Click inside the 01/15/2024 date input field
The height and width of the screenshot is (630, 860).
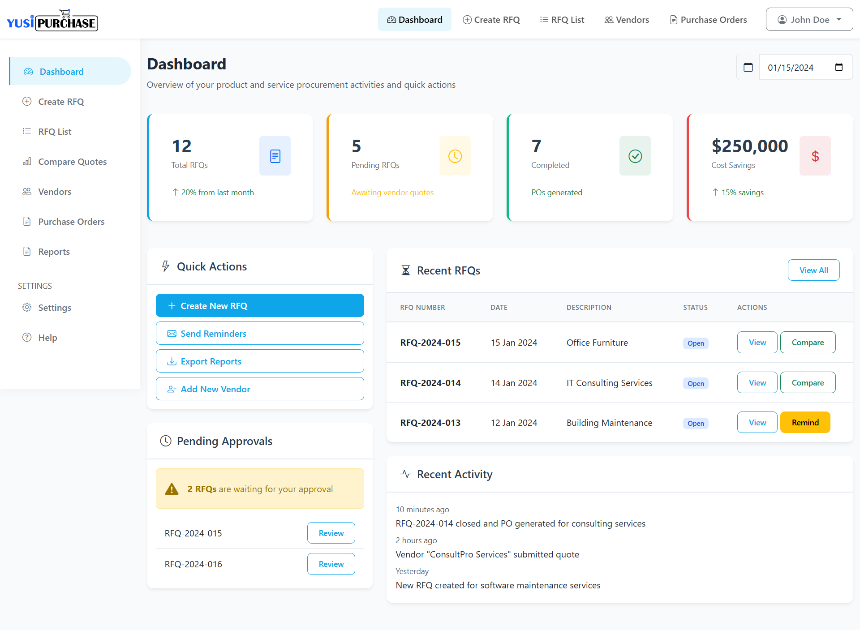tap(795, 67)
